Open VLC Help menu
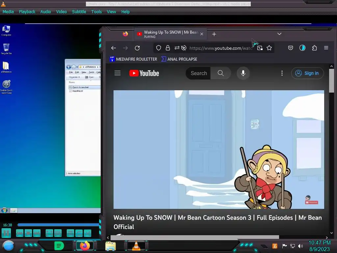This screenshot has height=253, width=337. point(125,12)
